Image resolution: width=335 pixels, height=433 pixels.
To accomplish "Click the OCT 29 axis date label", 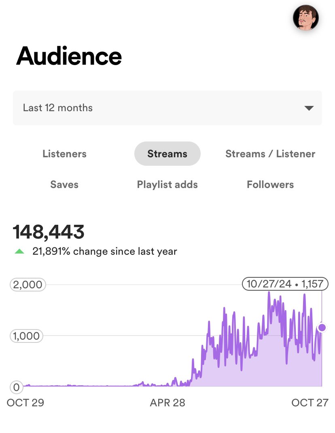I will click(25, 403).
